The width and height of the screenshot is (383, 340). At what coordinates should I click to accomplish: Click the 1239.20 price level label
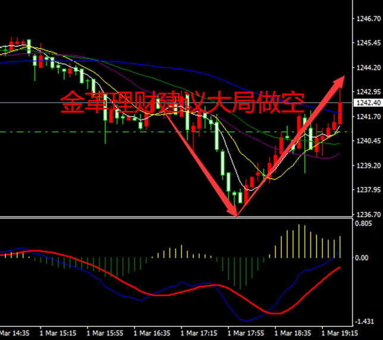(x=367, y=166)
